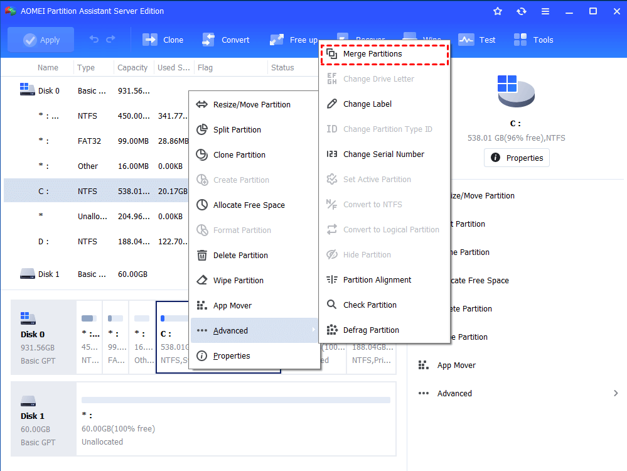The image size is (627, 471).
Task: Click the Status column header
Action: (x=282, y=68)
